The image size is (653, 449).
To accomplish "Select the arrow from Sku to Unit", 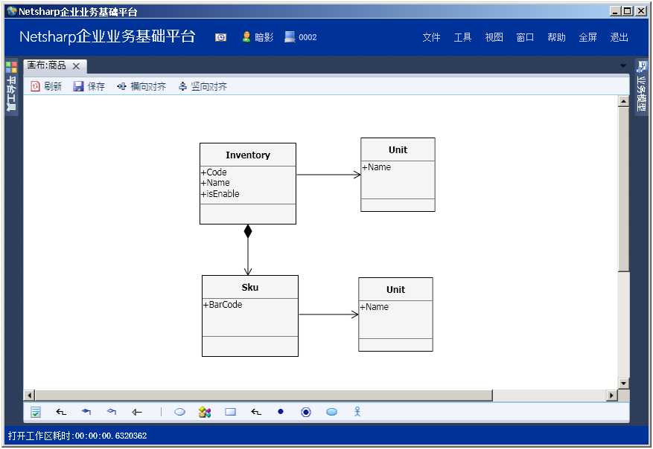I will 328,314.
